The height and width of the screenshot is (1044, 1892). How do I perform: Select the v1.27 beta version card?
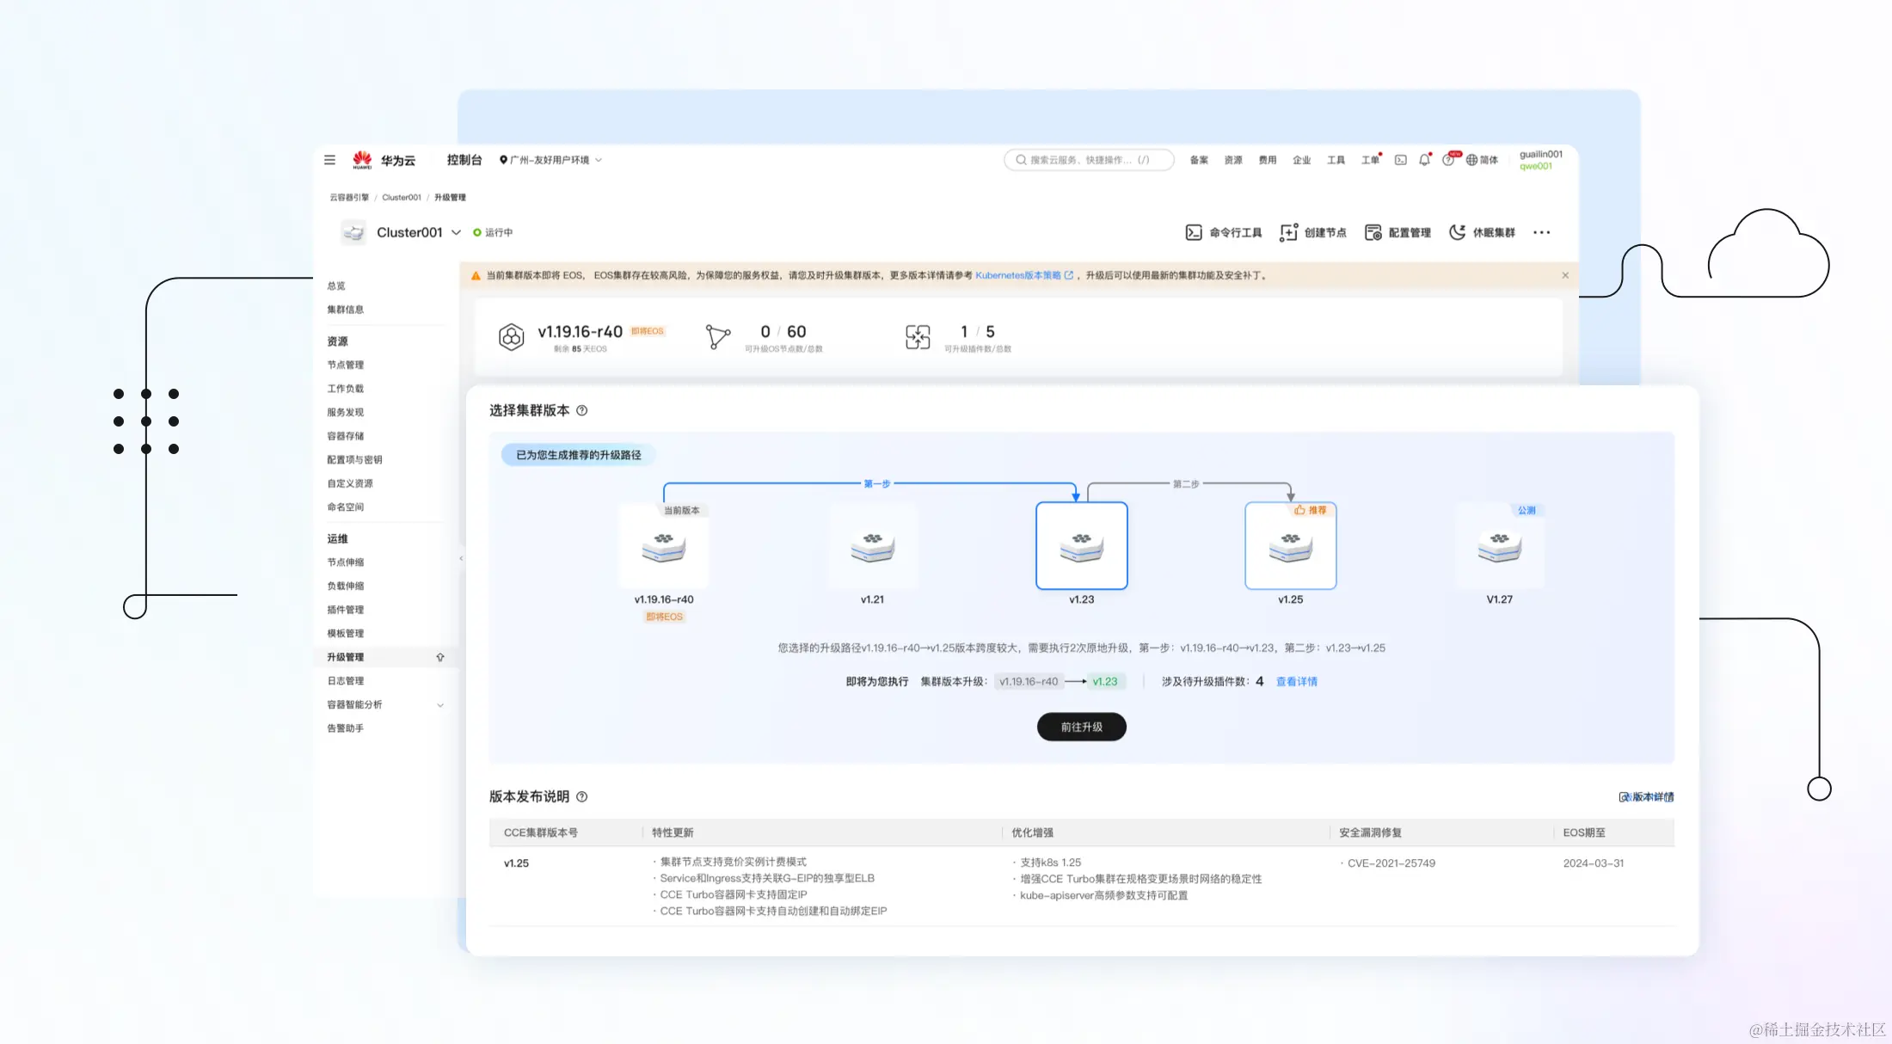(x=1499, y=546)
